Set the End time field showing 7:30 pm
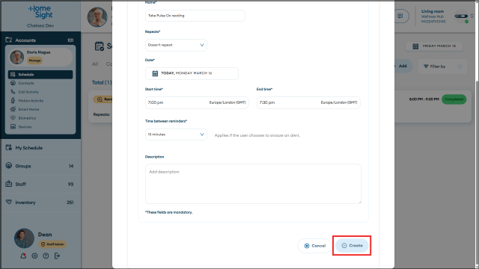 point(308,103)
